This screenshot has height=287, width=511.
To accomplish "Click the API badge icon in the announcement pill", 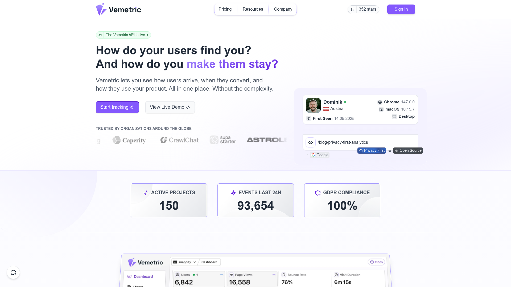I will click(x=100, y=35).
